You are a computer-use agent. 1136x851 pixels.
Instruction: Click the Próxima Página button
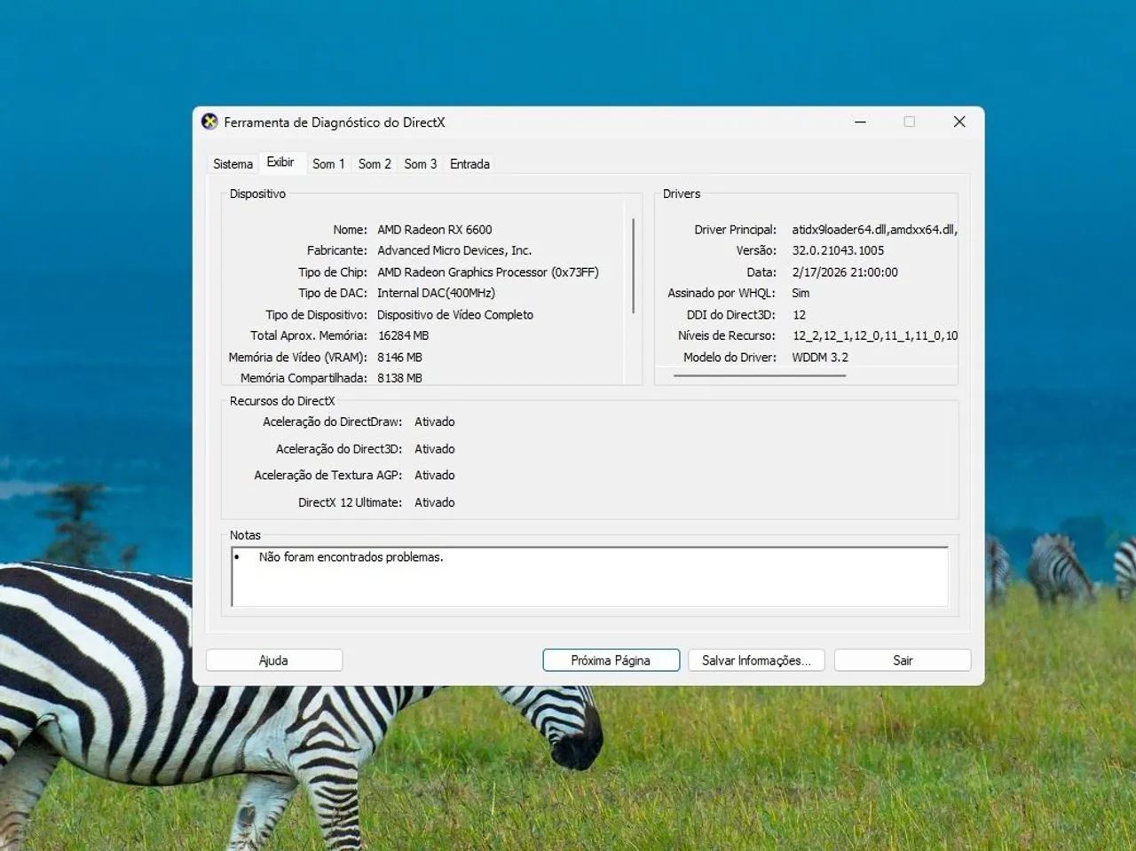[x=611, y=660]
